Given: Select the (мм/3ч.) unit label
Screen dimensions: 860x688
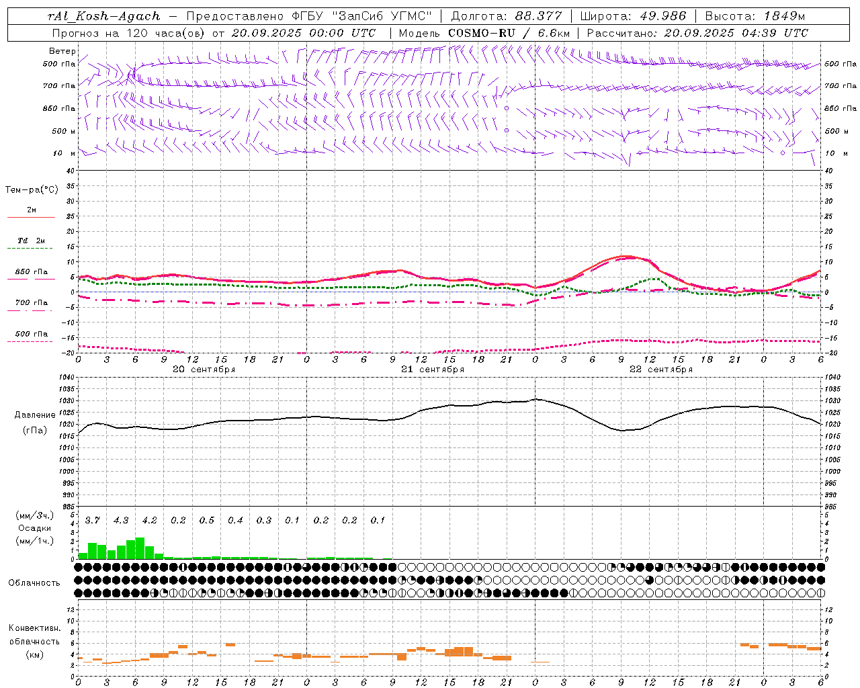Looking at the screenshot, I should 35,515.
